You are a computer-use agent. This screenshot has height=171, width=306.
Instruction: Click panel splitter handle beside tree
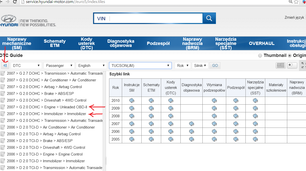tap(105, 161)
